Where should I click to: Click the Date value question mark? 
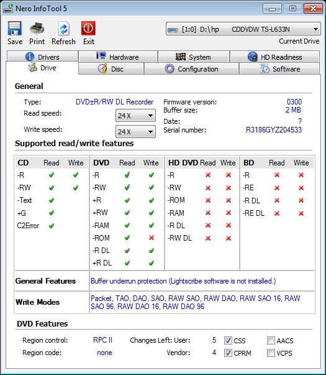300,121
